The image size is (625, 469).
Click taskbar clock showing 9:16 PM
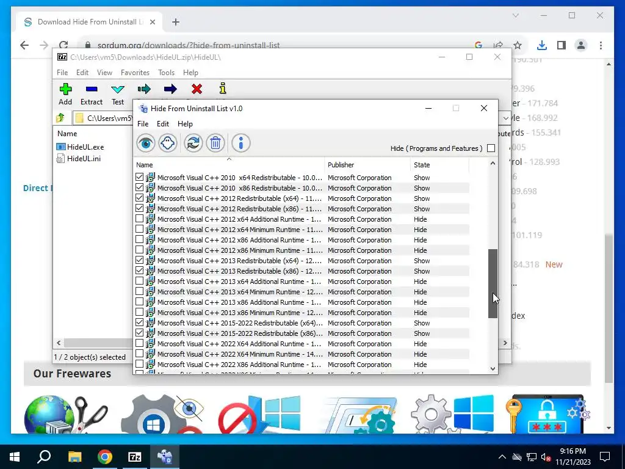573,457
